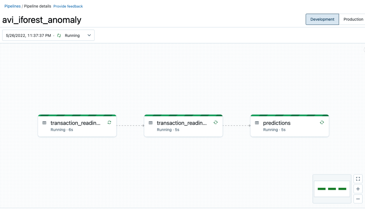Switch pipeline to Production mode
365x209 pixels.
click(x=353, y=19)
